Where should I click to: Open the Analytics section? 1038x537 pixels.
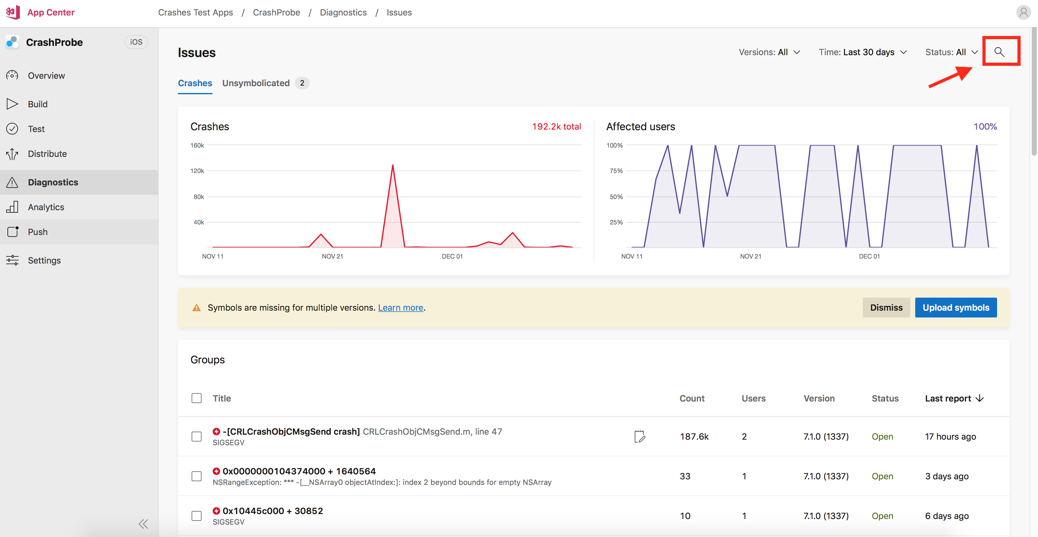click(45, 206)
